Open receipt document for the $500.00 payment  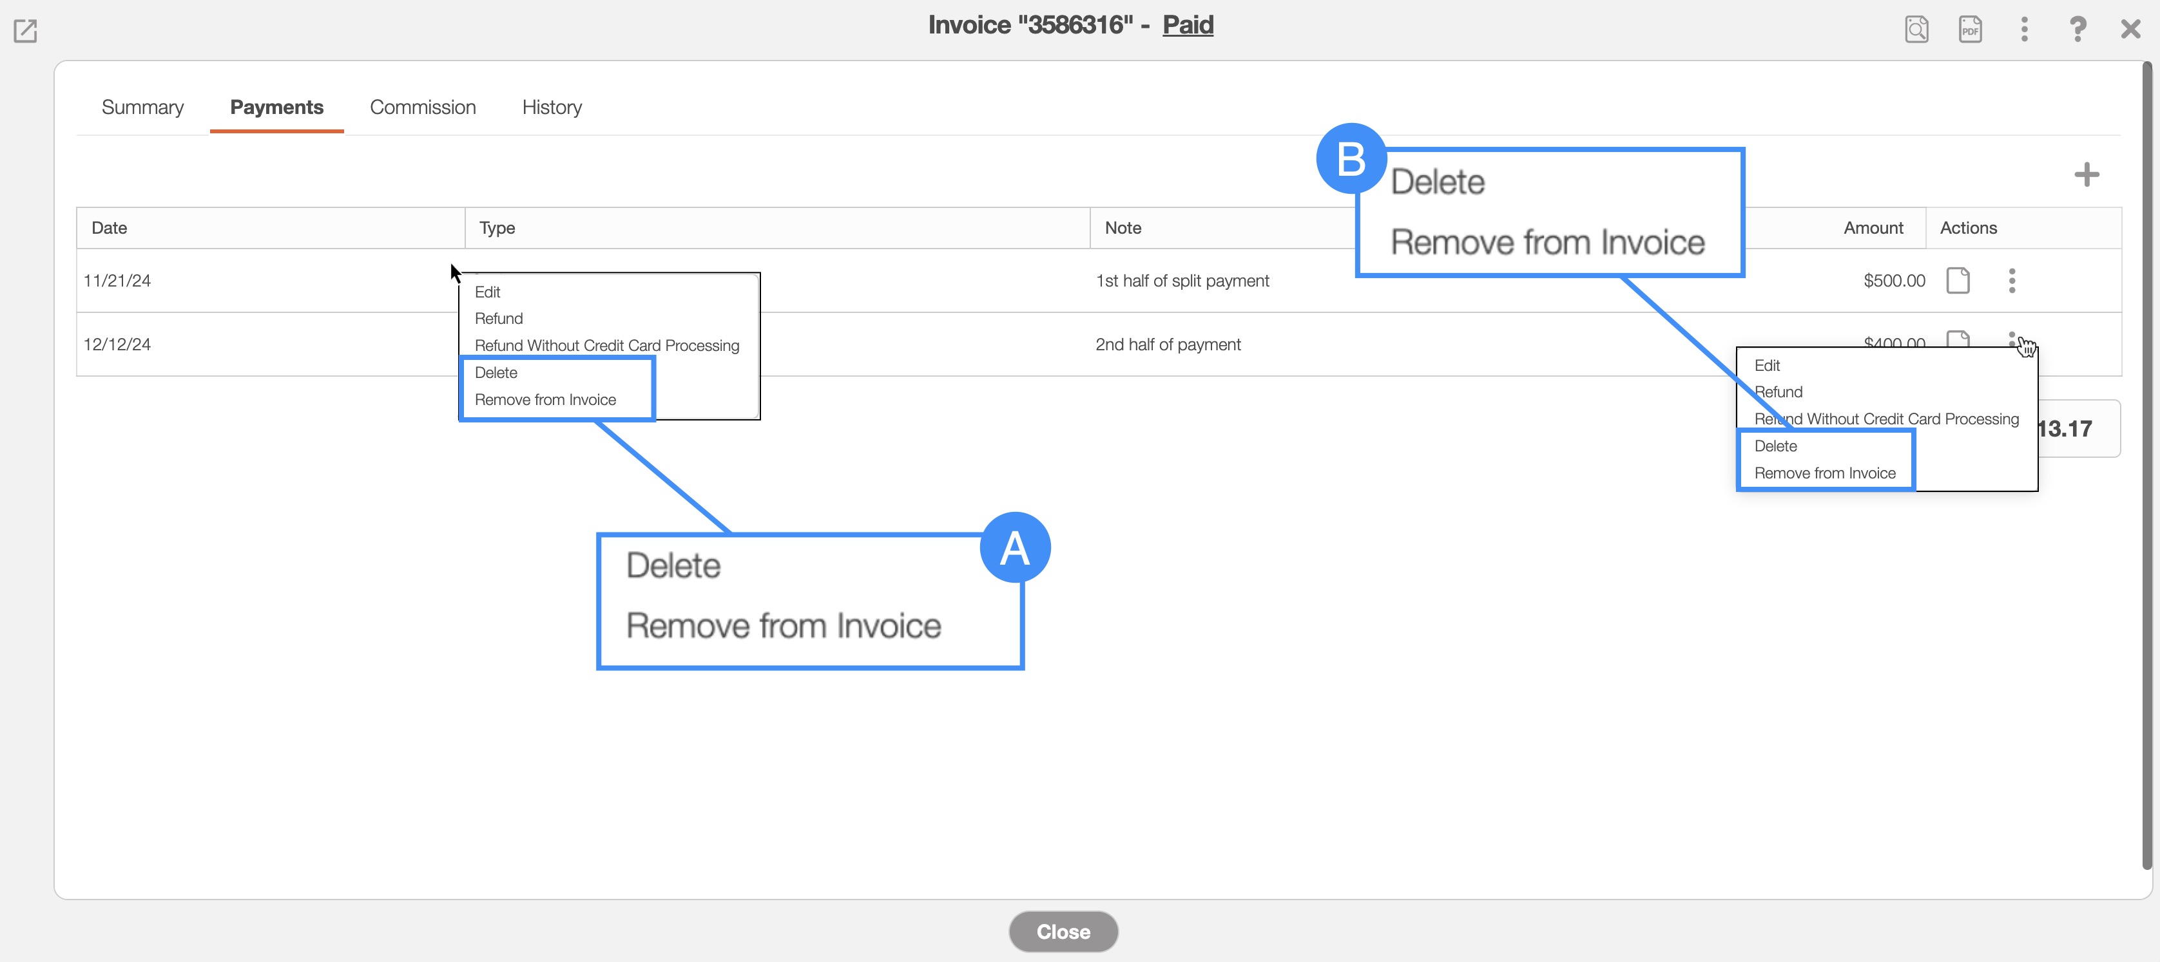coord(1958,281)
